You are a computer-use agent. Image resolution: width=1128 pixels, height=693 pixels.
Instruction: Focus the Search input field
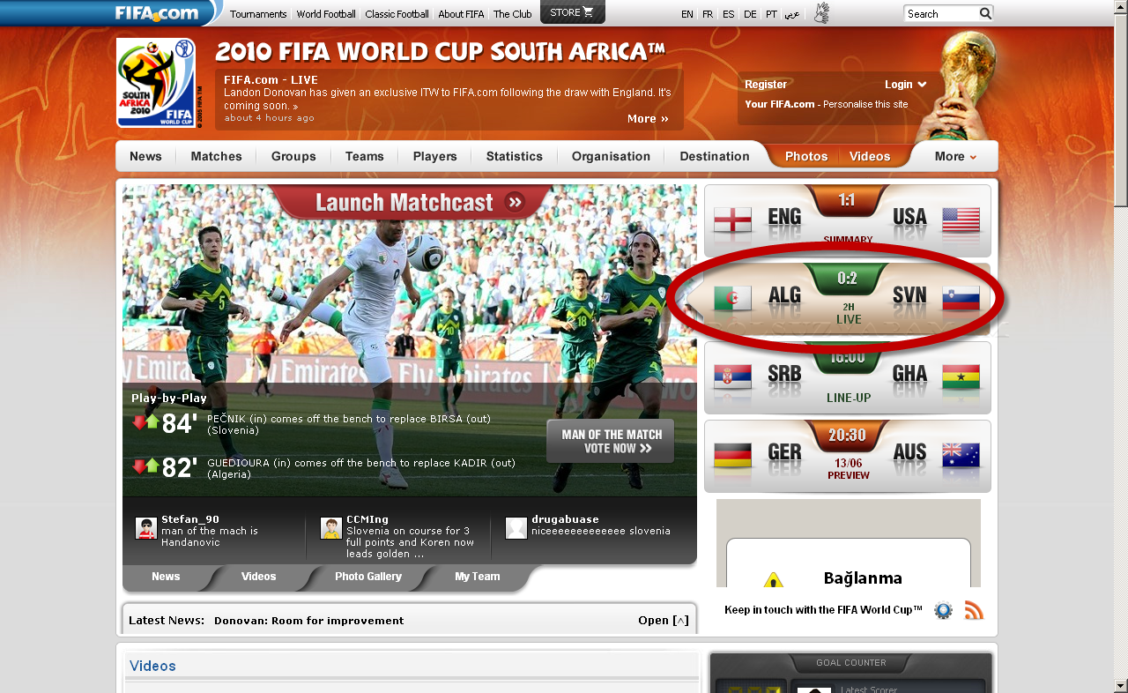[941, 13]
